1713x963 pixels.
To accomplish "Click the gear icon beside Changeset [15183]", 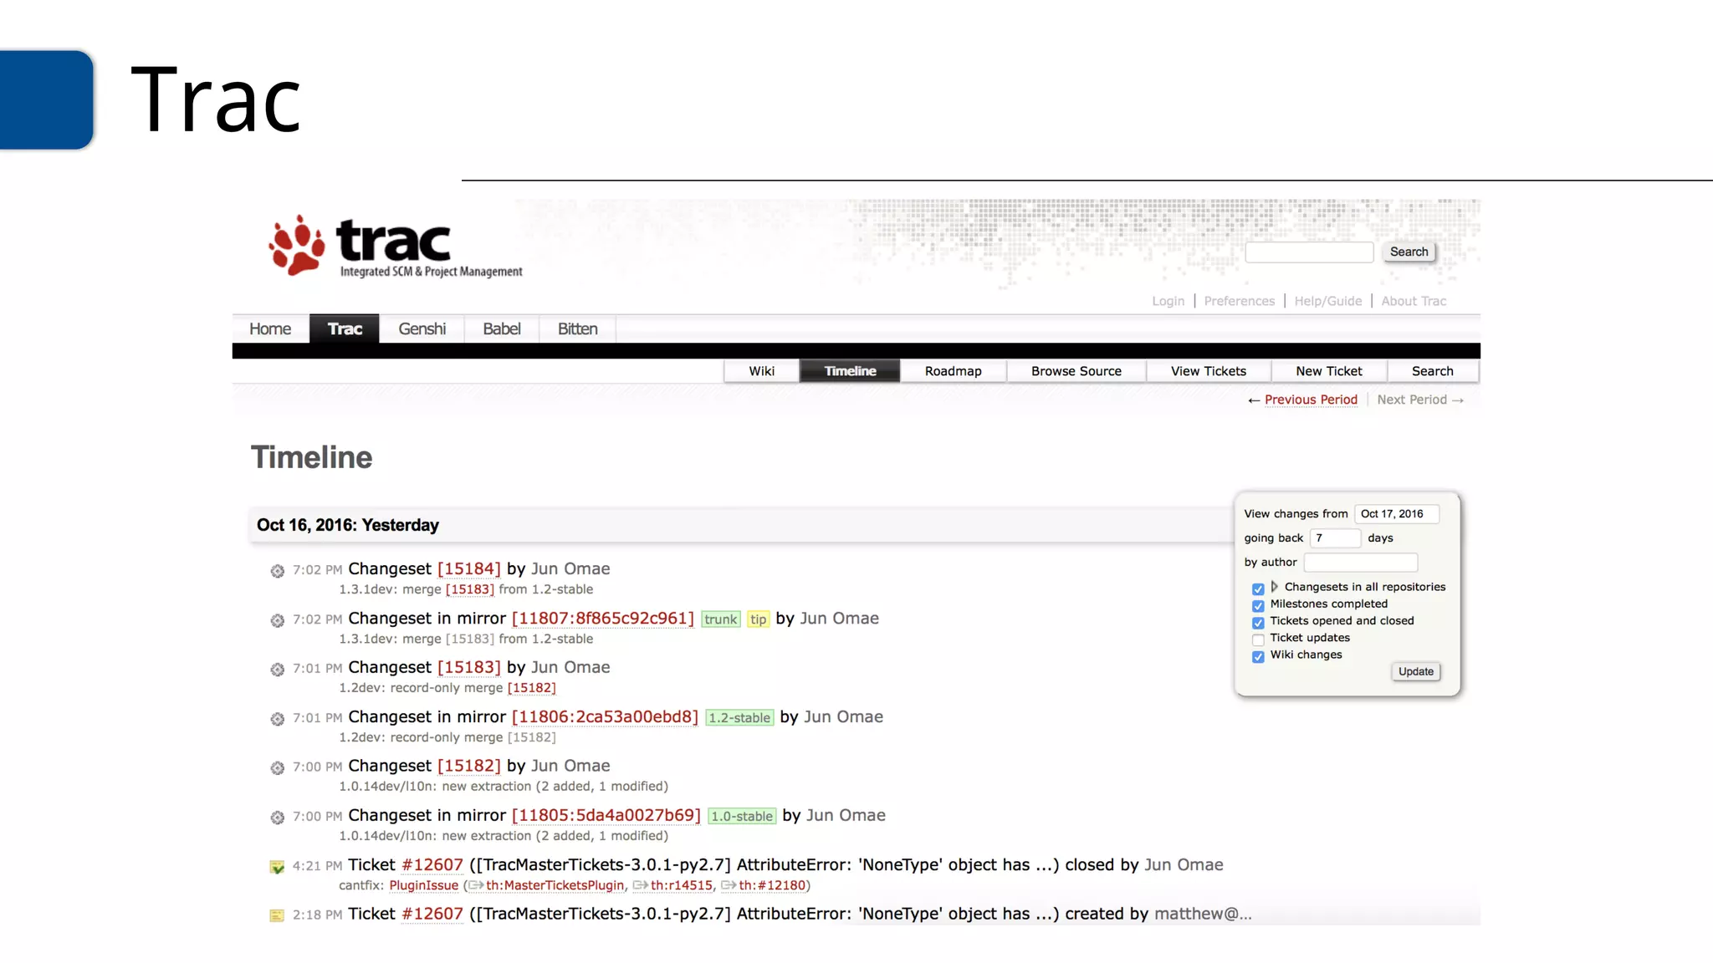I will click(278, 670).
